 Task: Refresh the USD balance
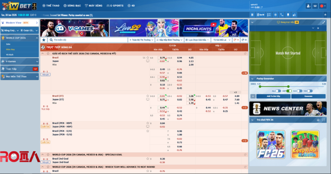click(x=262, y=7)
